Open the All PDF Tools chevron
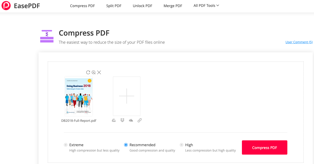This screenshot has height=164, width=314. tap(218, 5)
